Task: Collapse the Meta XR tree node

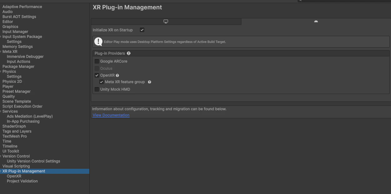Action: point(1,52)
